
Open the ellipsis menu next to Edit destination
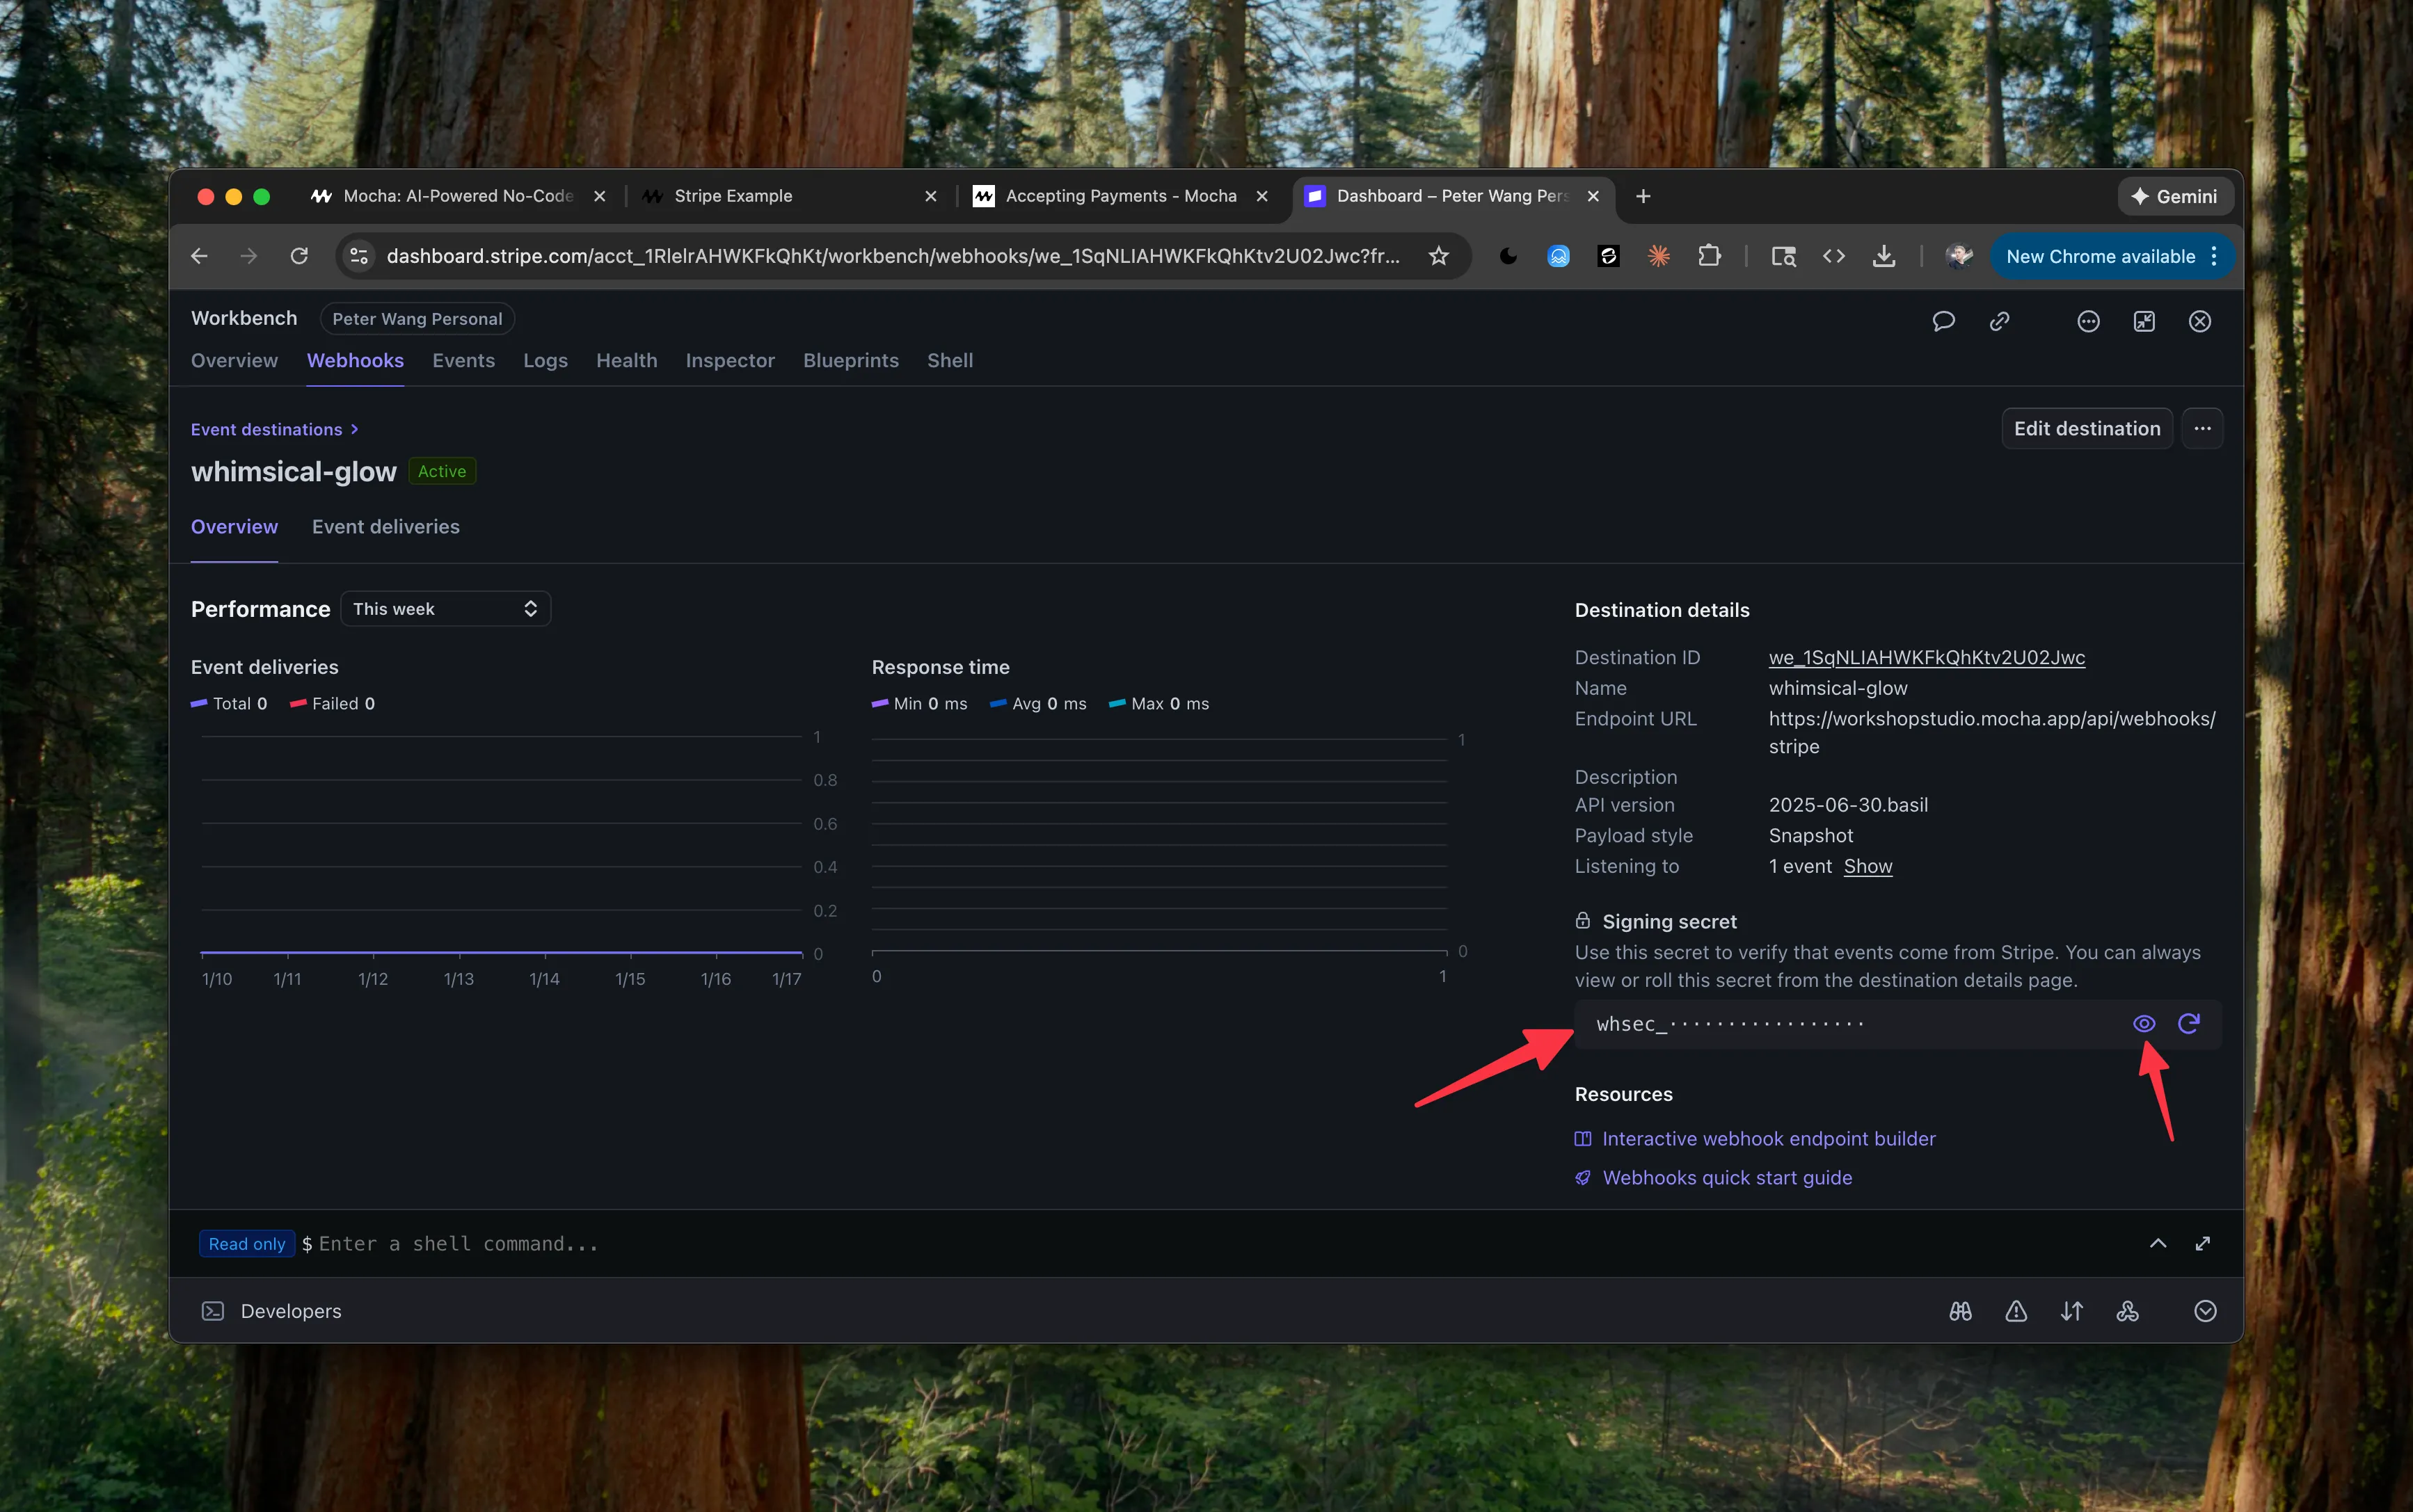(x=2203, y=428)
